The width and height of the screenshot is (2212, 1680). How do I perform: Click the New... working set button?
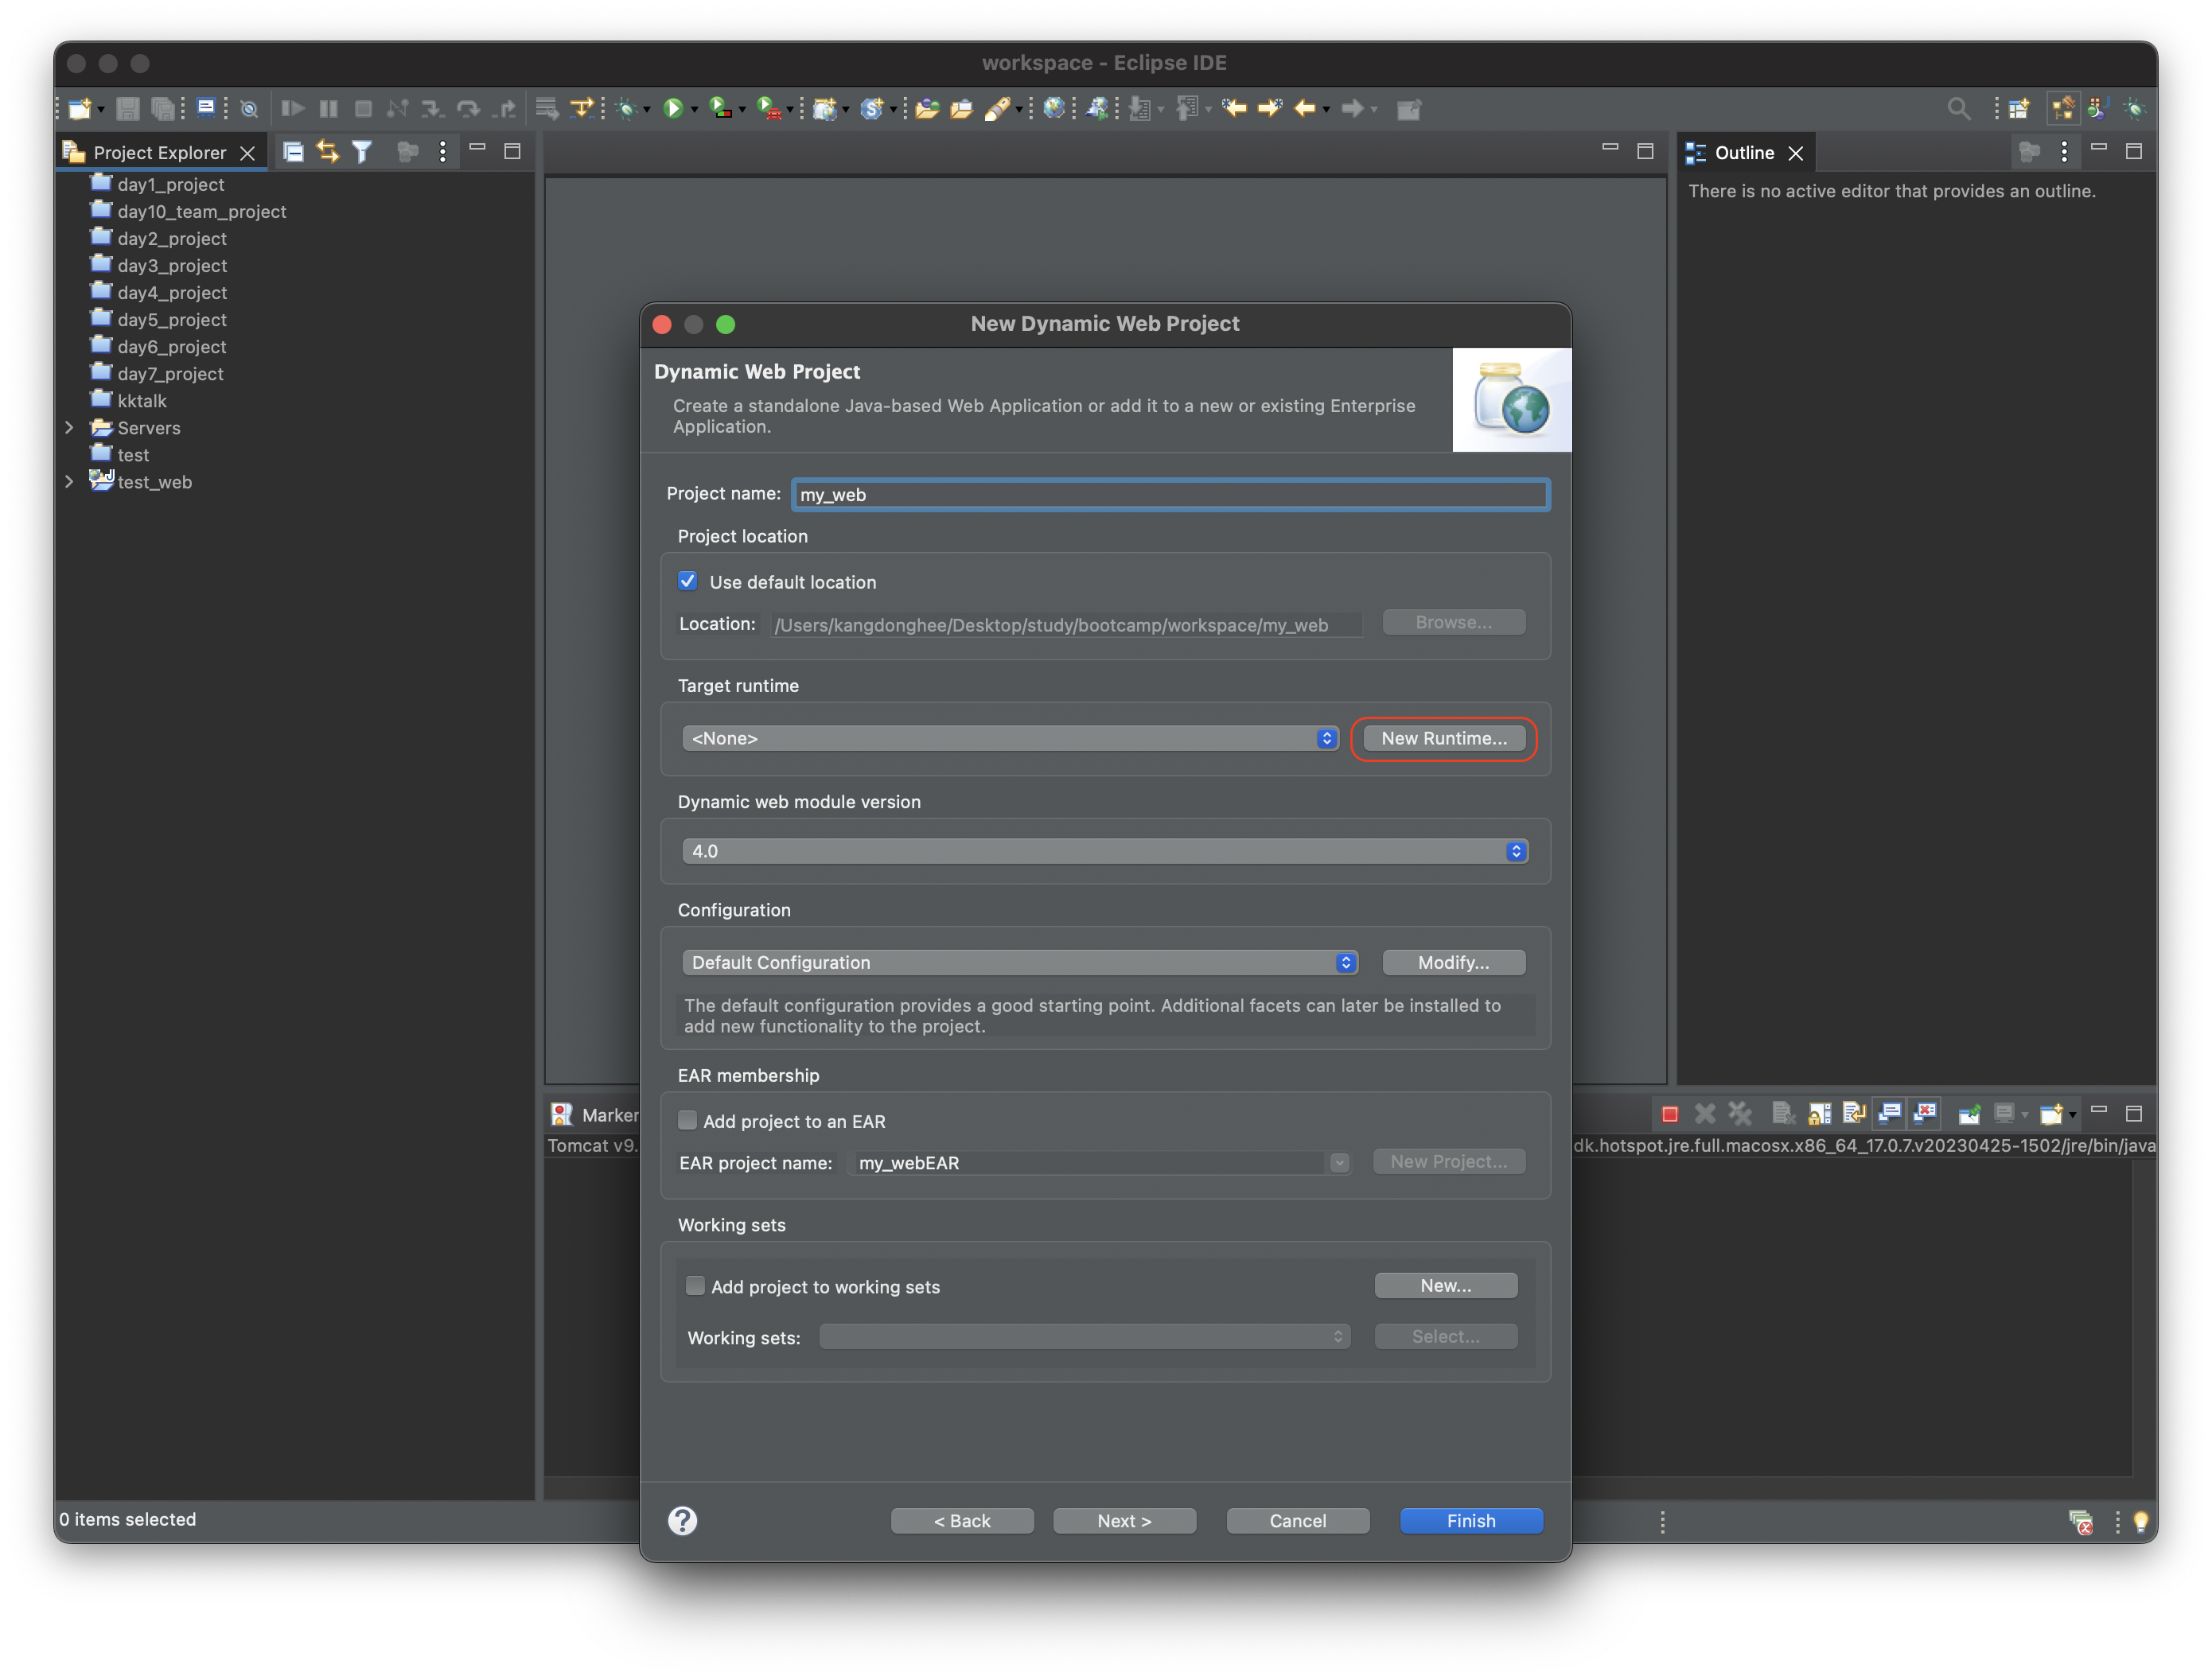pyautogui.click(x=1446, y=1285)
